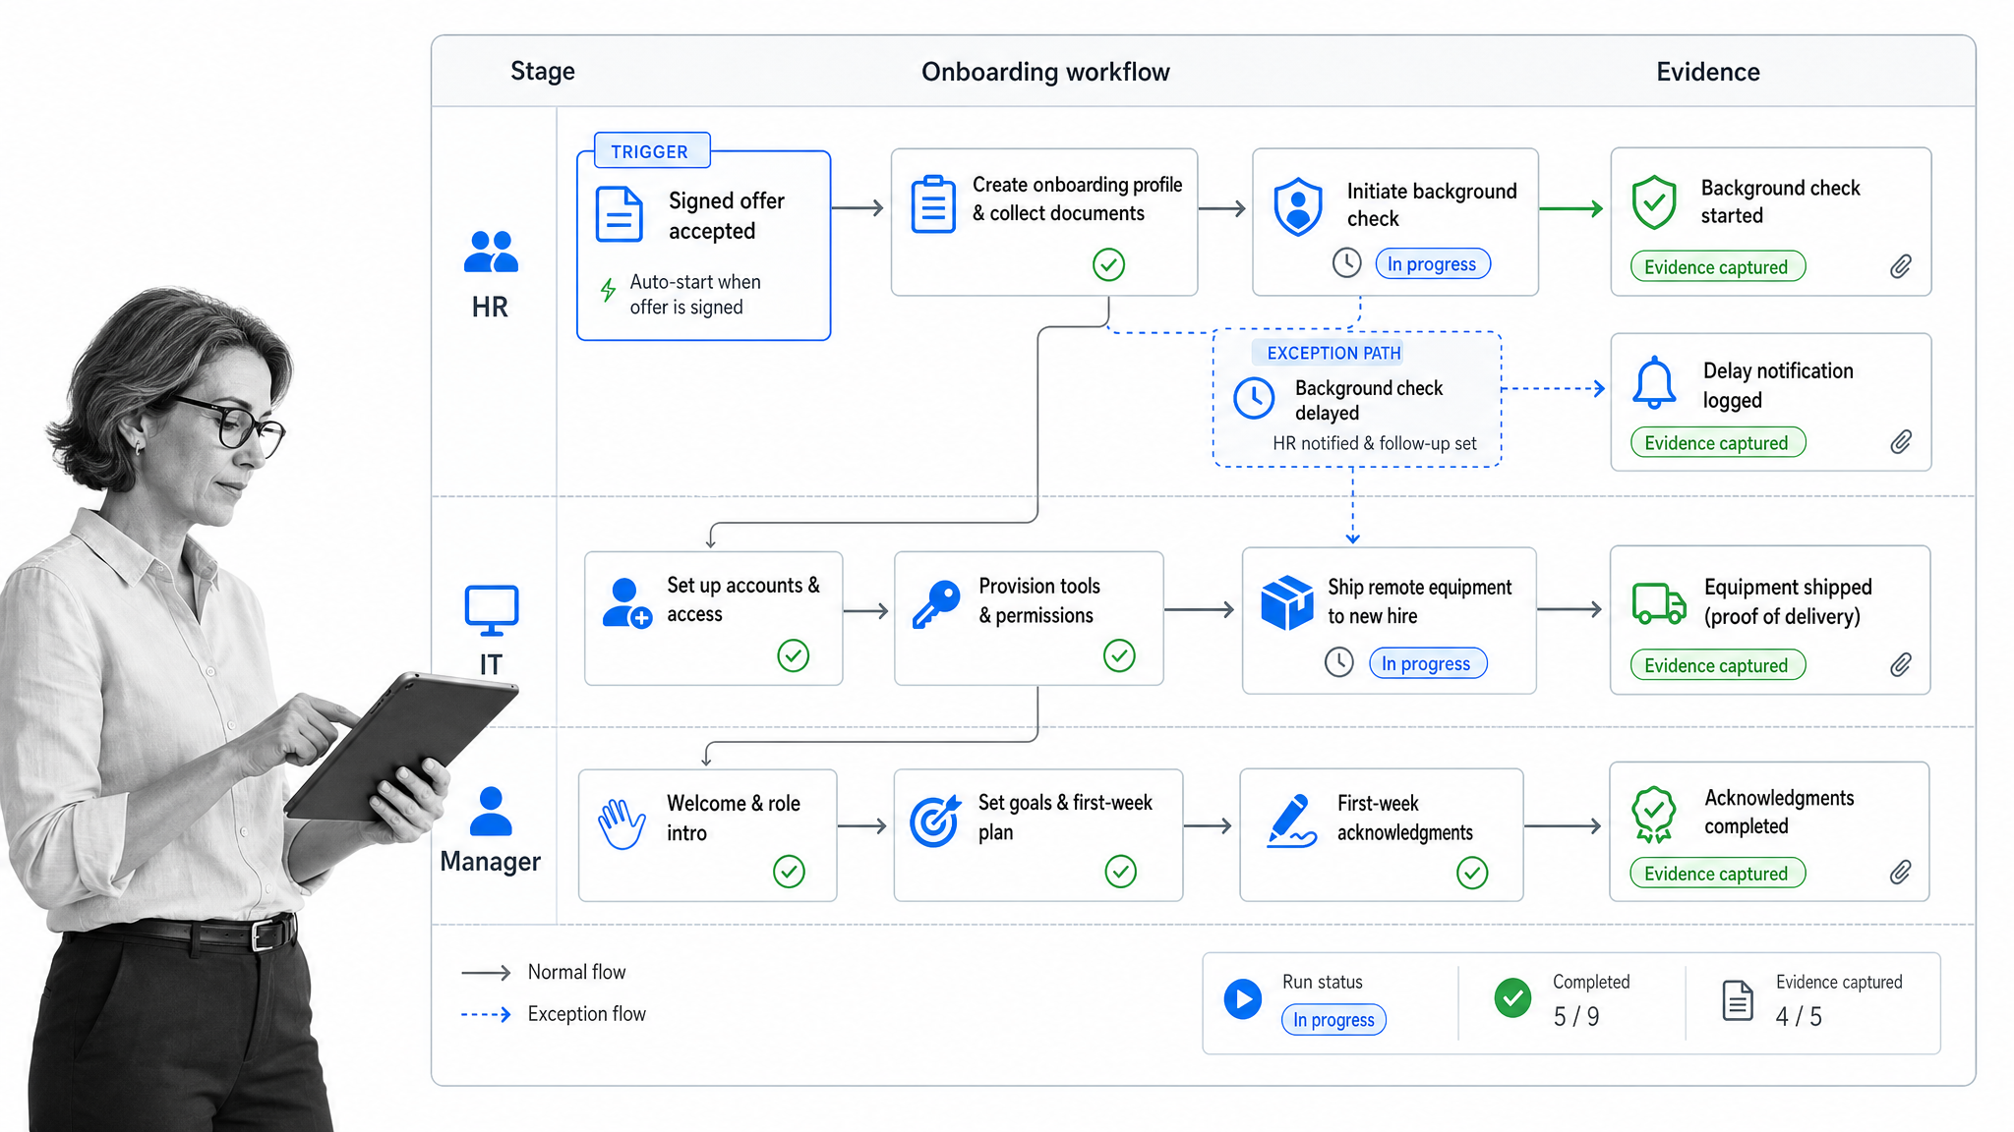The image size is (2014, 1132).
Task: Open attachment on Equipment shipped card
Action: point(1901,665)
